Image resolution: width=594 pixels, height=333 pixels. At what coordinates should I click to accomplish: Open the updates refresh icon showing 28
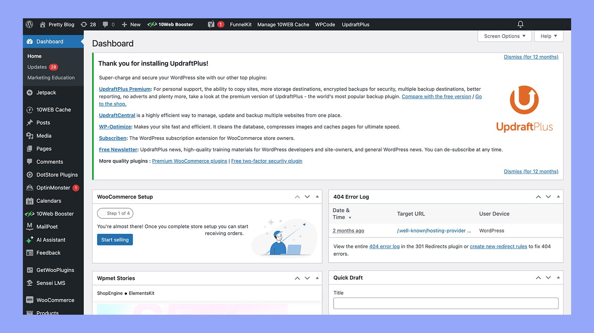pyautogui.click(x=84, y=24)
